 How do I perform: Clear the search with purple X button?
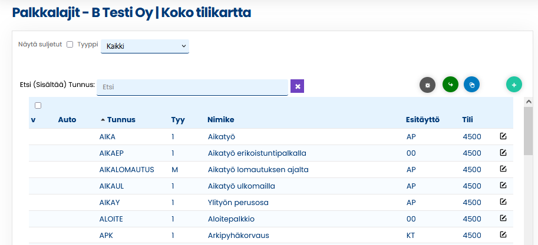click(297, 86)
